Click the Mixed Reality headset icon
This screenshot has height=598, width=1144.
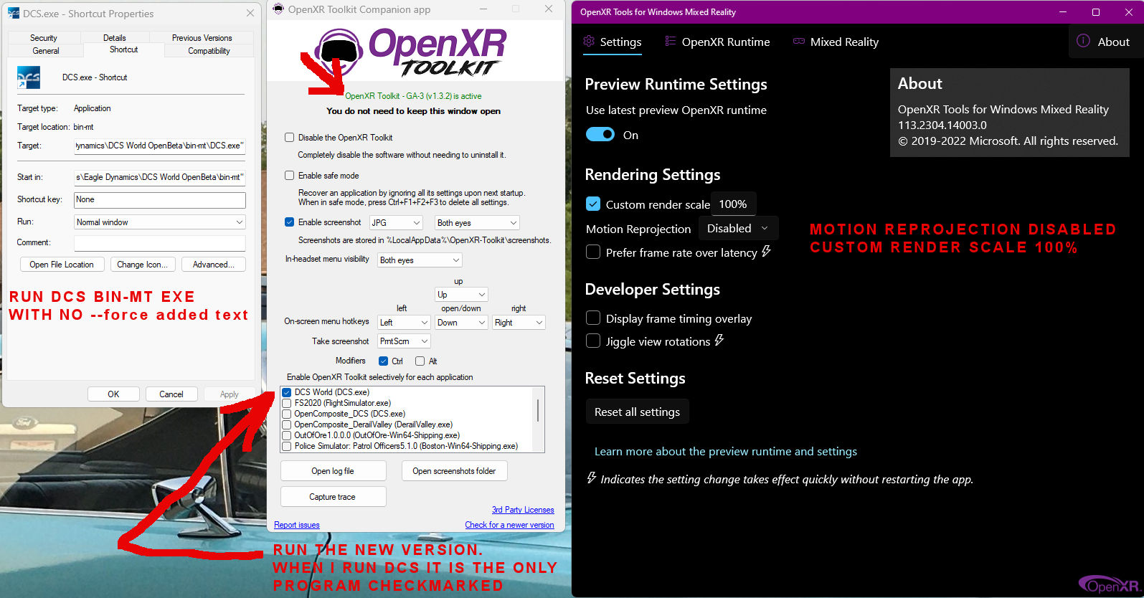(798, 42)
